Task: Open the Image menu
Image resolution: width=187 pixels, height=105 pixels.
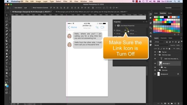Action: pyautogui.click(x=38, y=1)
